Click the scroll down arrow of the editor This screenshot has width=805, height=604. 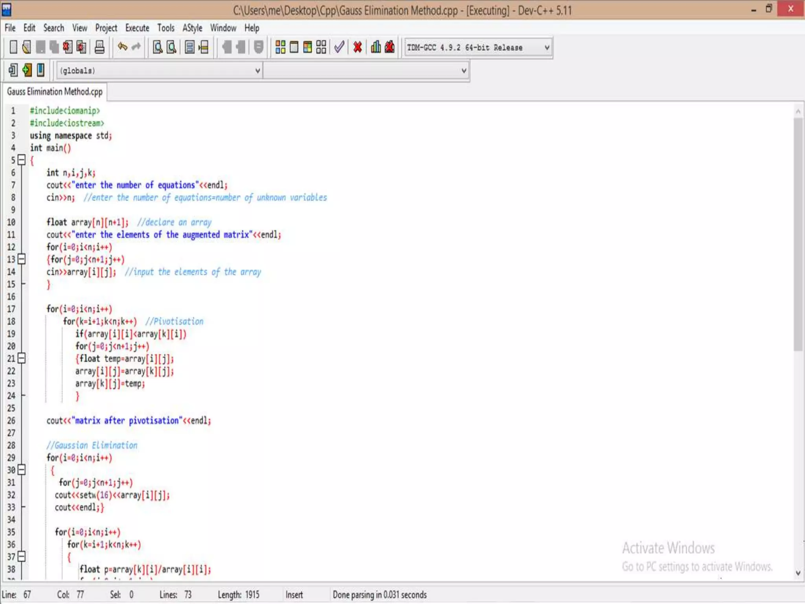(x=798, y=573)
